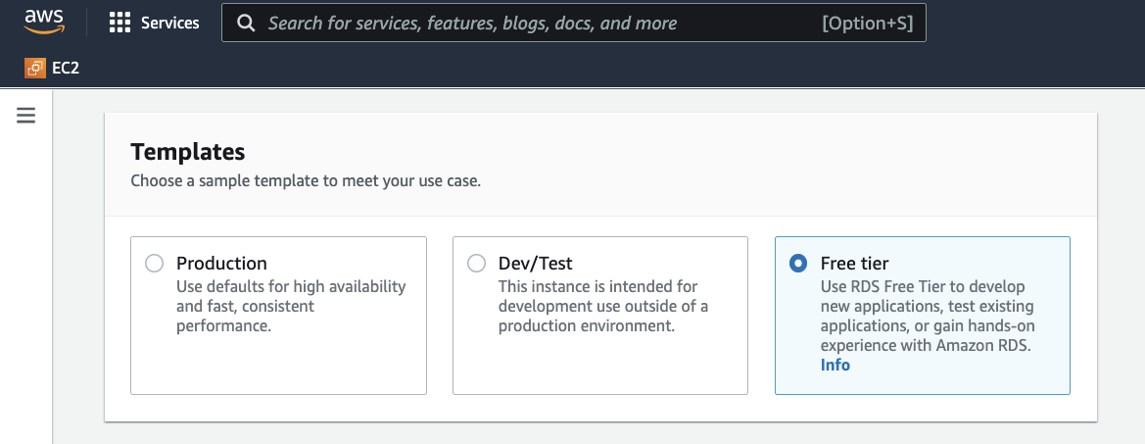Select the Dev/Test radio button
The width and height of the screenshot is (1145, 444).
pos(476,263)
